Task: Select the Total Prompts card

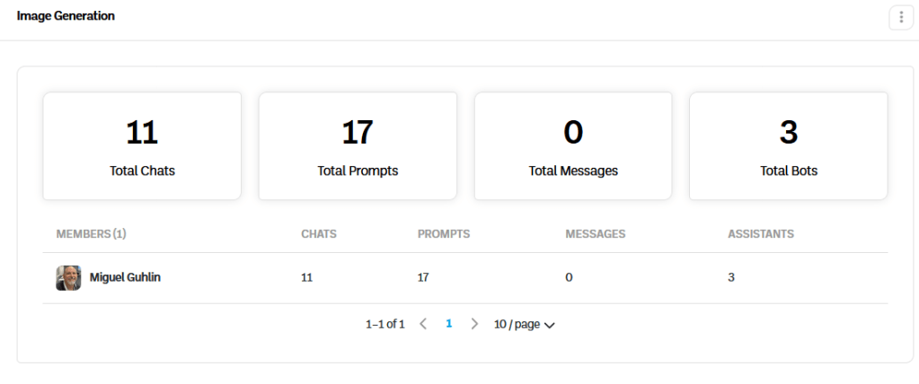Action: pos(358,145)
